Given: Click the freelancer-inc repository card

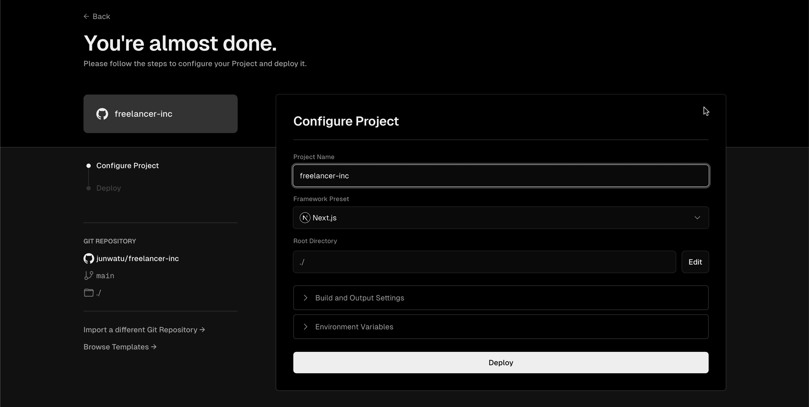Looking at the screenshot, I should click(161, 114).
